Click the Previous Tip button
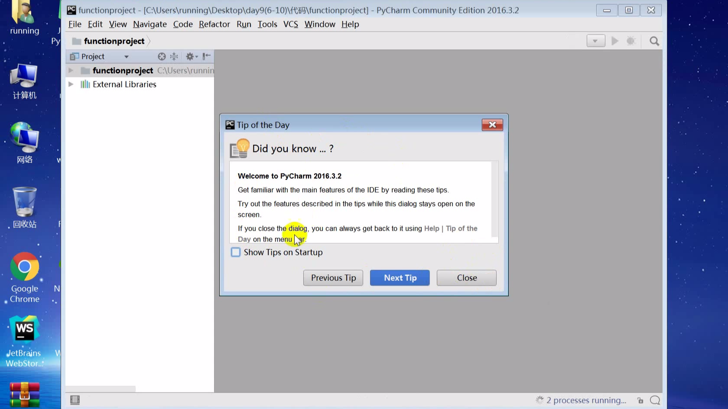Image resolution: width=728 pixels, height=409 pixels. point(333,278)
